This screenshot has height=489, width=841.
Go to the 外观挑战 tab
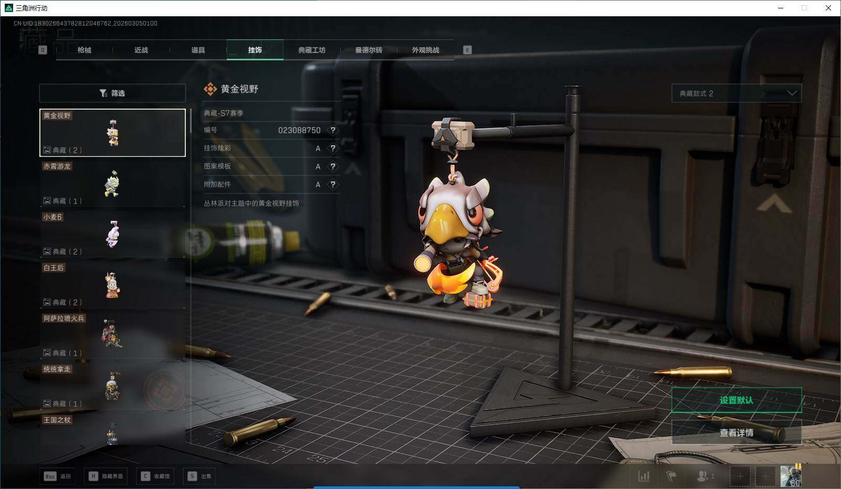pyautogui.click(x=425, y=50)
